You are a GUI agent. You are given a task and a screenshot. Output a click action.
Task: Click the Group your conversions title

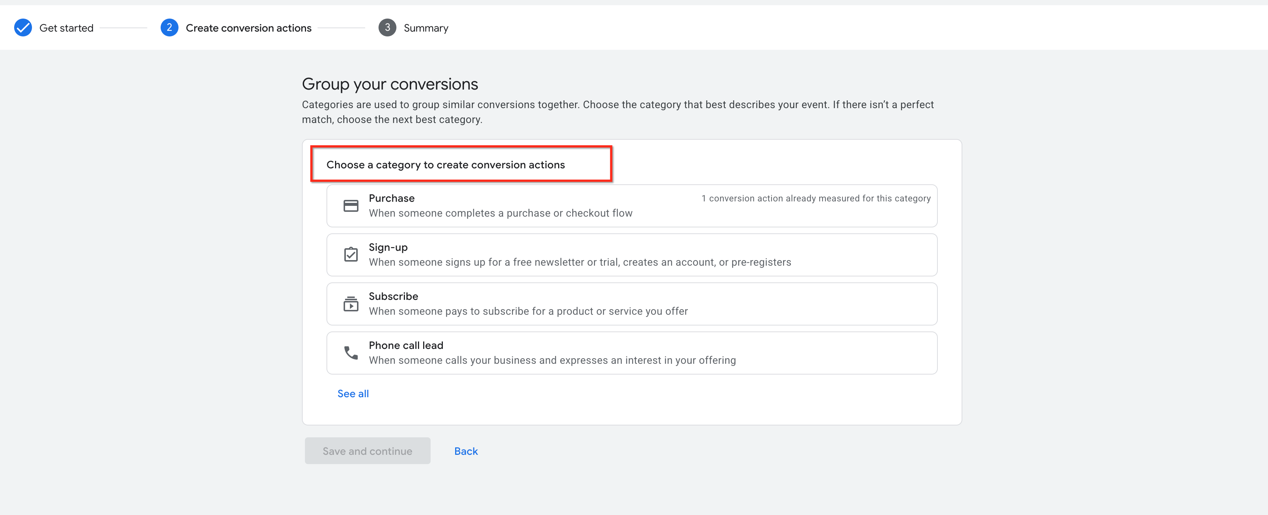point(389,84)
